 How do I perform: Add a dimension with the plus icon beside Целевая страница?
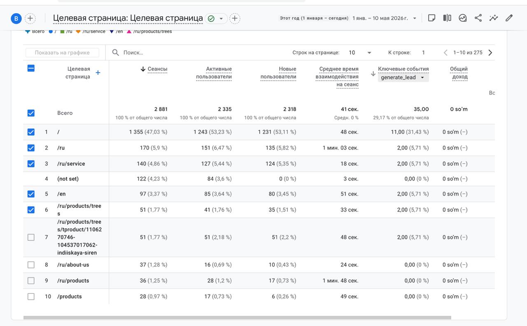(x=98, y=73)
